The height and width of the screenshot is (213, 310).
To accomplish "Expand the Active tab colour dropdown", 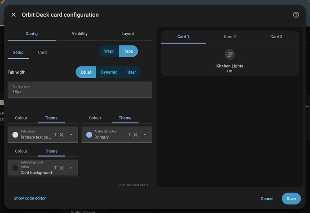I will 145,135.
